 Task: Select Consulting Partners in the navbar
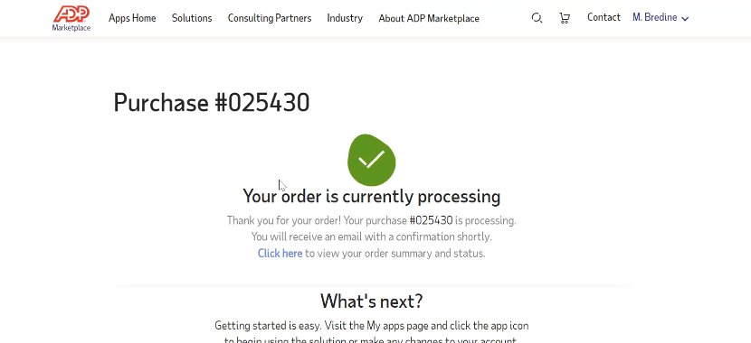tap(269, 18)
